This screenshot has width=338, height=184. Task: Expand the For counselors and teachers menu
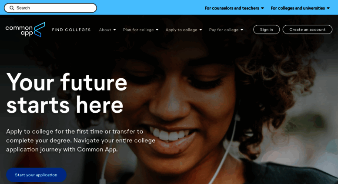pos(234,8)
